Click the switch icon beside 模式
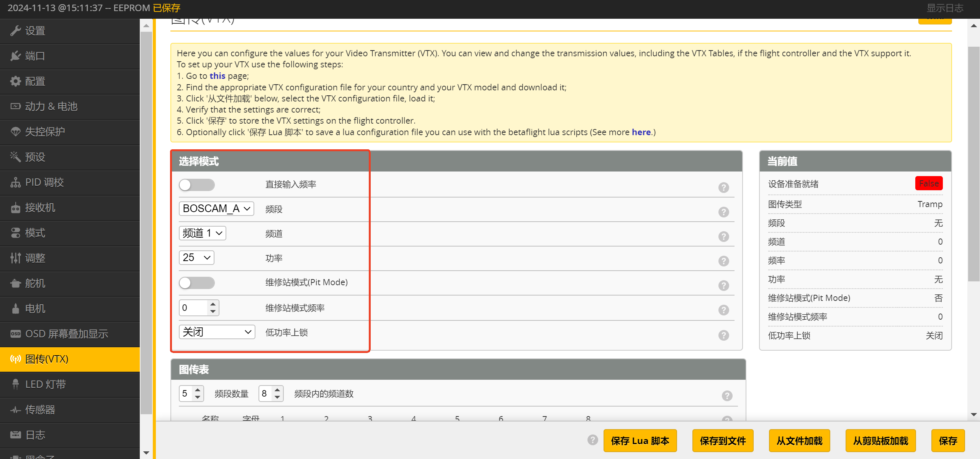Viewport: 980px width, 459px height. [x=15, y=233]
